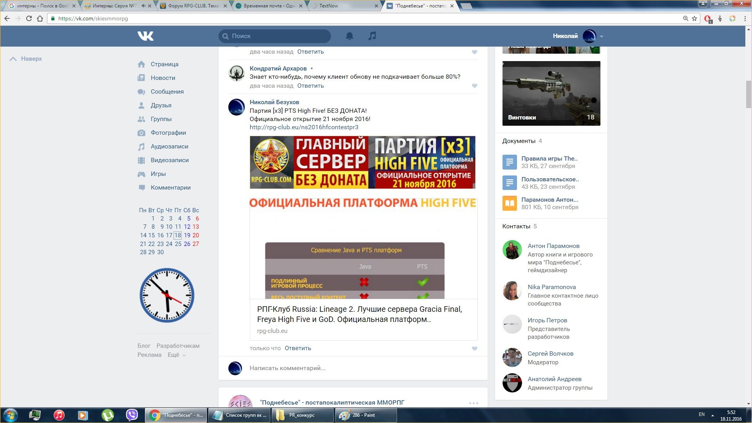This screenshot has height=423, width=752.
Task: Switch to Временная почта browser tab
Action: pos(269,6)
